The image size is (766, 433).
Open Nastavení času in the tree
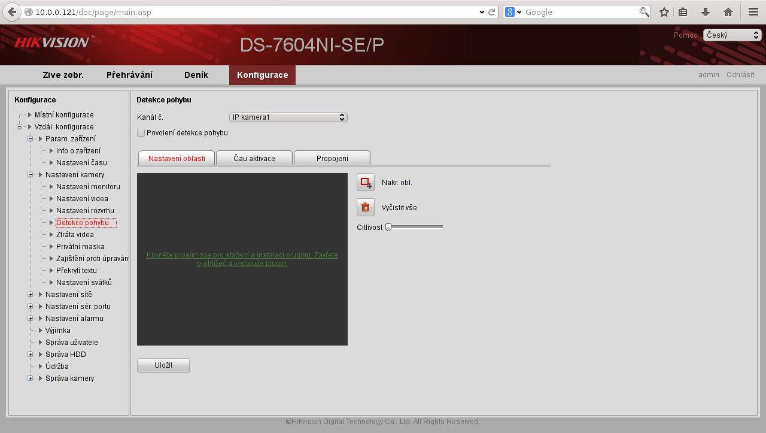(82, 163)
